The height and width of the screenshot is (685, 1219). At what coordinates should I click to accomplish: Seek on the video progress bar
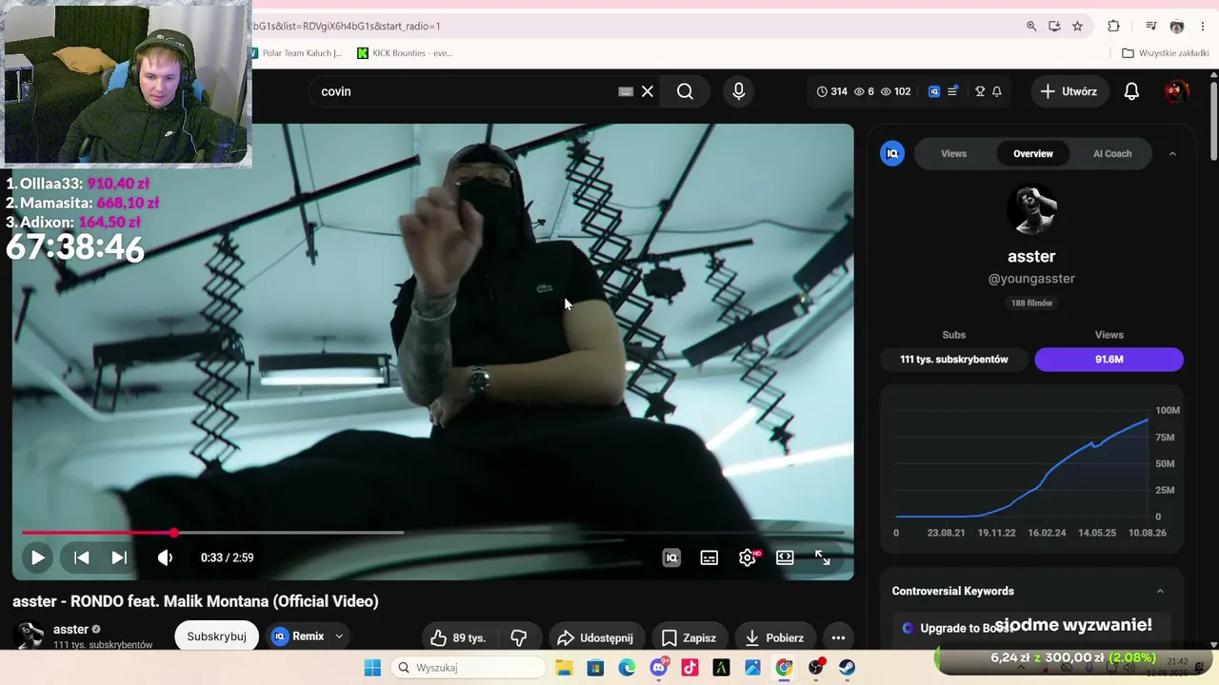(x=432, y=533)
